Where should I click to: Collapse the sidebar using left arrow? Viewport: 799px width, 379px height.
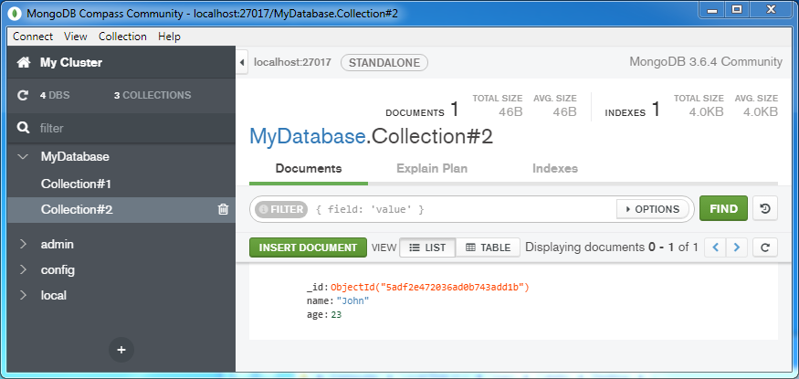243,63
